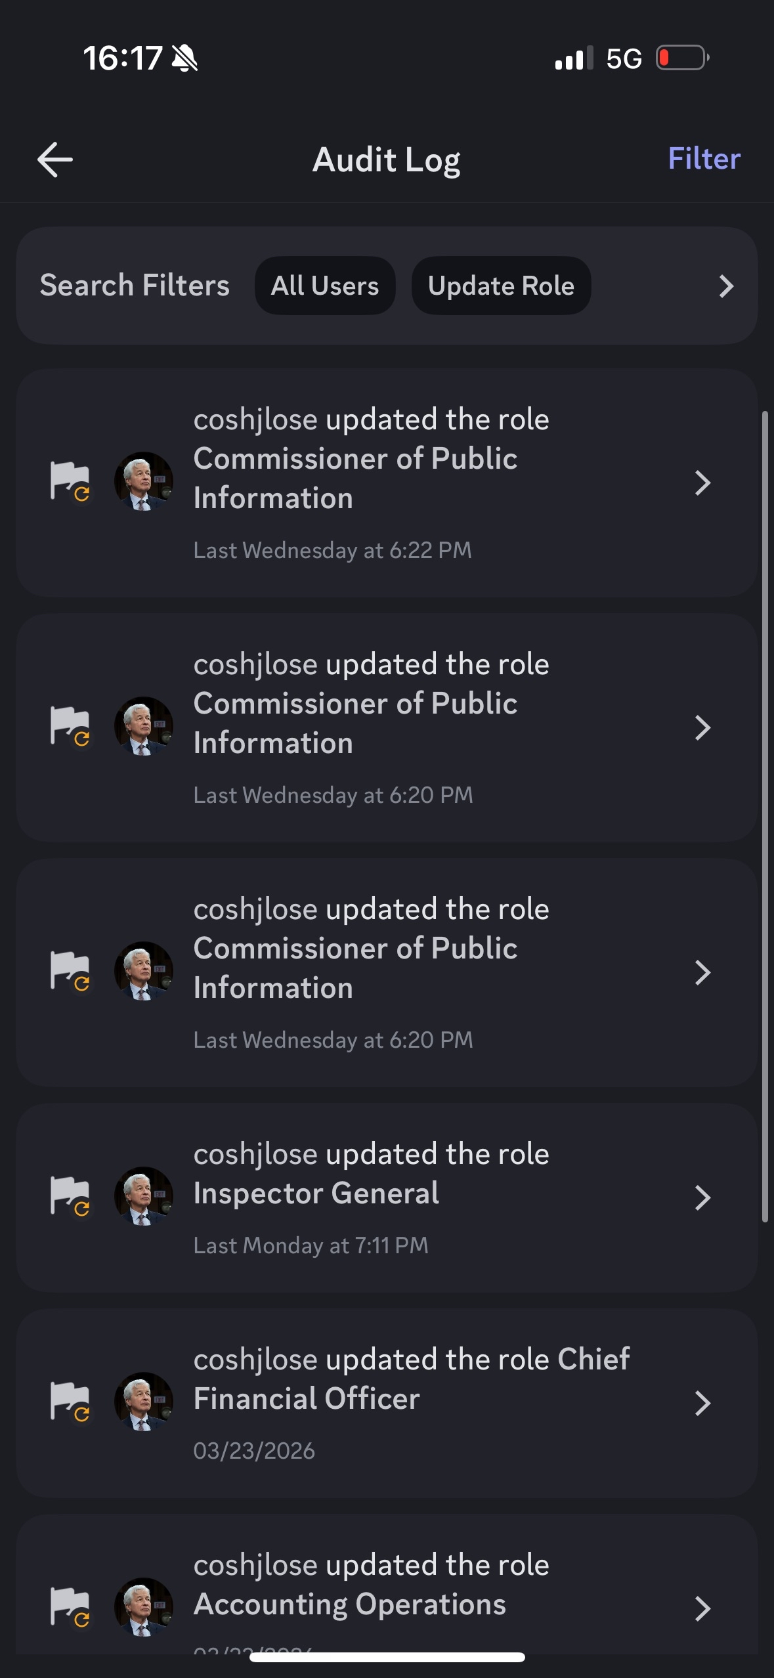Screen dimensions: 774x1678
Task: Expand Inspector General entry details chevron
Action: point(702,1198)
